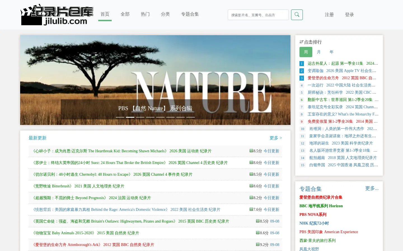Screen dimensions: 403x251
Task: Switch ranking to 周 weekly tab
Action: pos(306,52)
